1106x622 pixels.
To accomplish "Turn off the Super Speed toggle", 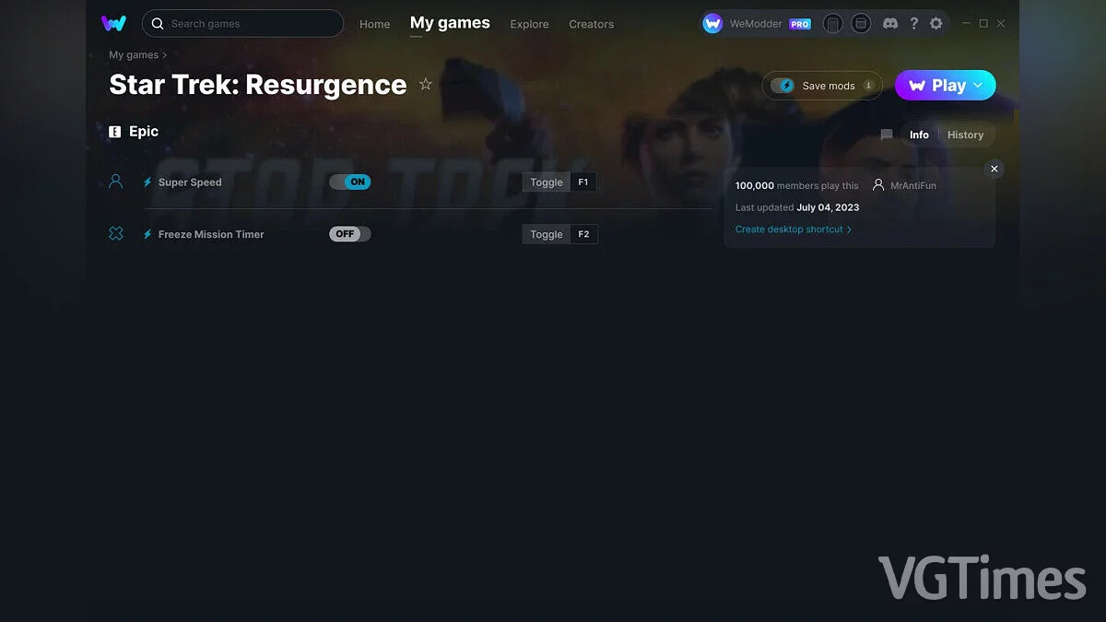I will click(x=350, y=182).
